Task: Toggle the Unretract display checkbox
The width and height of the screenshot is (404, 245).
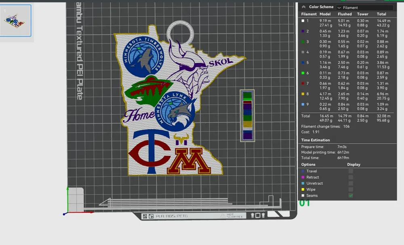Action: point(351,184)
